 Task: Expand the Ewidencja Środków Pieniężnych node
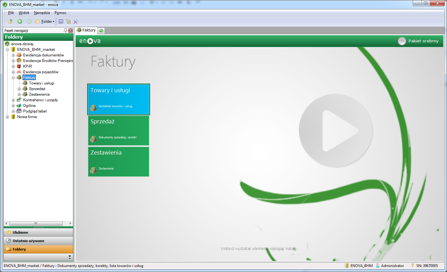(x=13, y=61)
